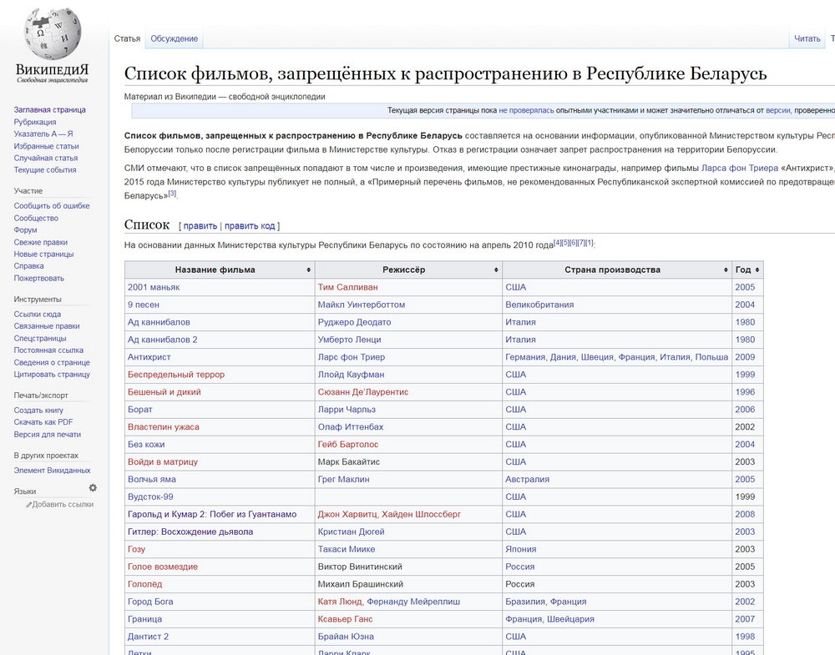Open director link Тим Салливан
This screenshot has height=655, width=835.
347,287
